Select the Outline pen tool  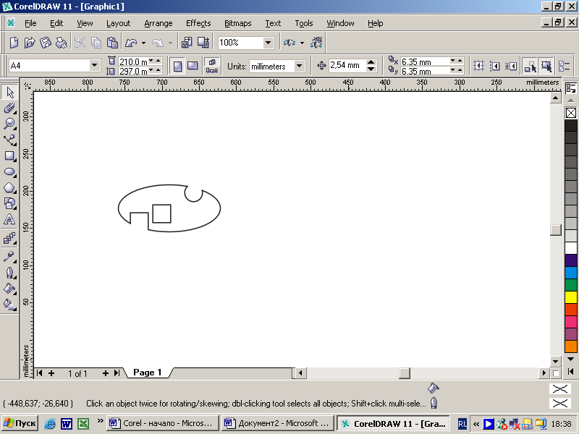coord(9,273)
